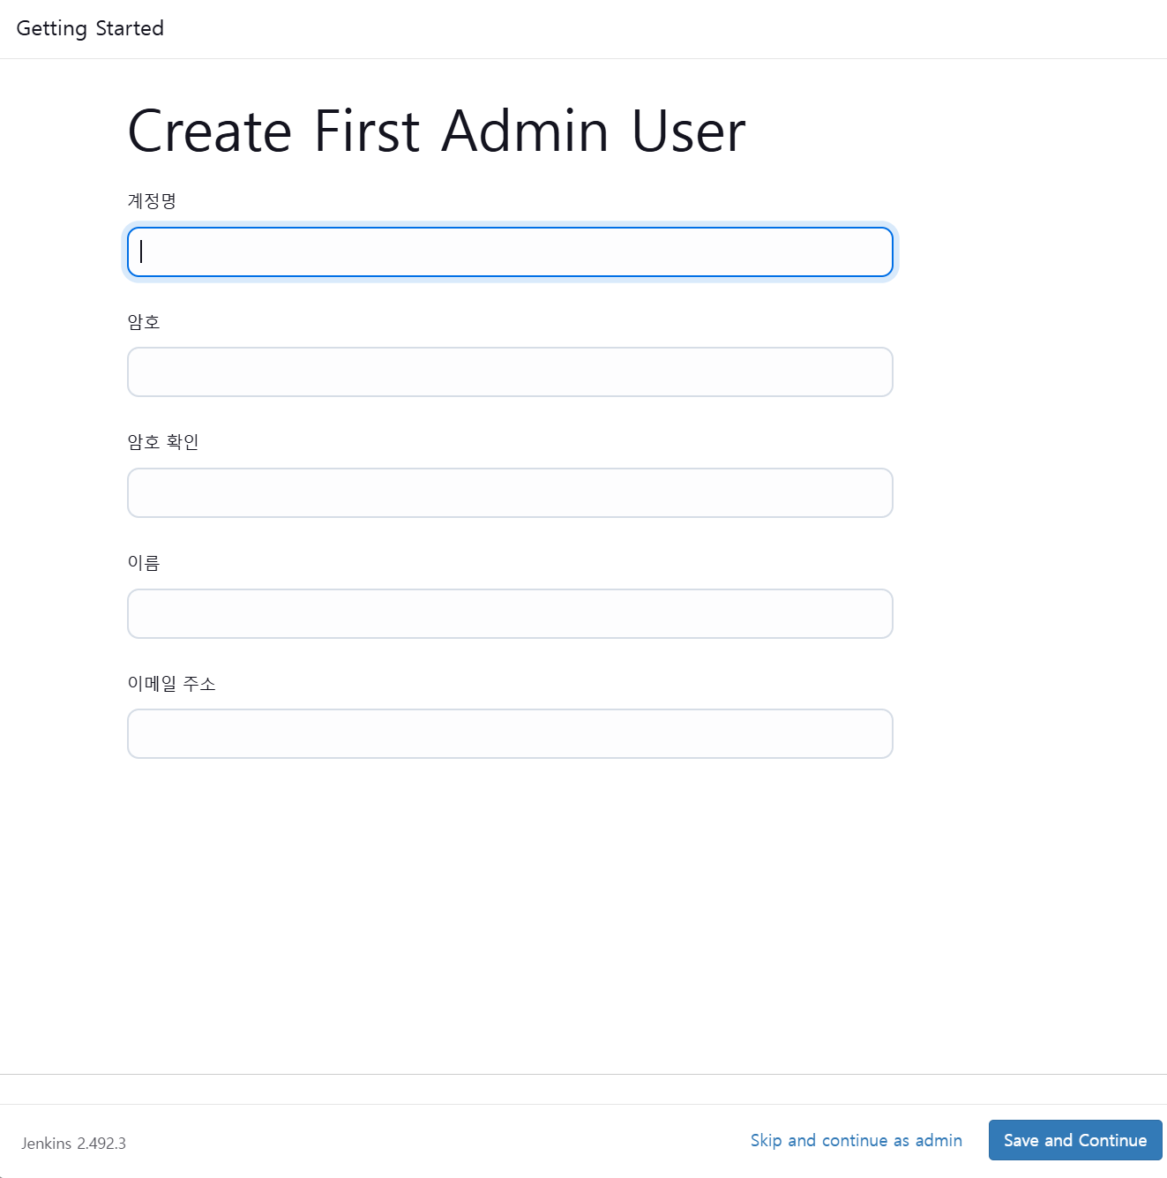Click the word Started in the top bar

click(x=130, y=28)
